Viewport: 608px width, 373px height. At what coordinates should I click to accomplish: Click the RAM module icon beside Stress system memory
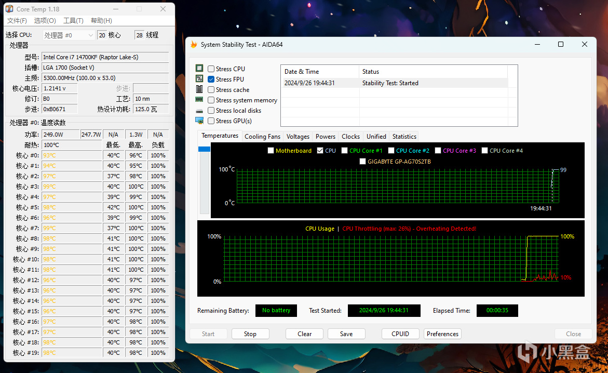199,99
